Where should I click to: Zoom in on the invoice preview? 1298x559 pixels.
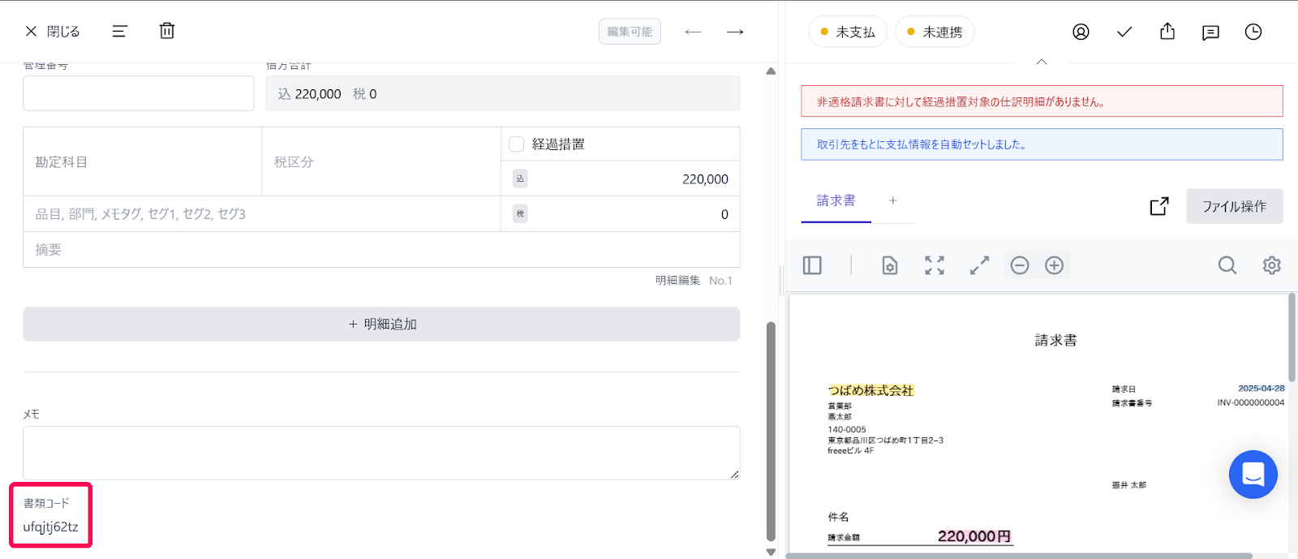click(1054, 265)
